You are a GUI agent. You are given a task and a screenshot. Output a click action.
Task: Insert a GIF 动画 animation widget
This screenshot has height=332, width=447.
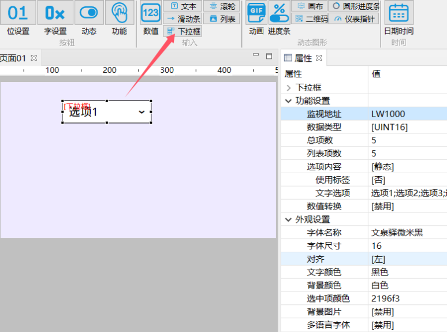(256, 19)
